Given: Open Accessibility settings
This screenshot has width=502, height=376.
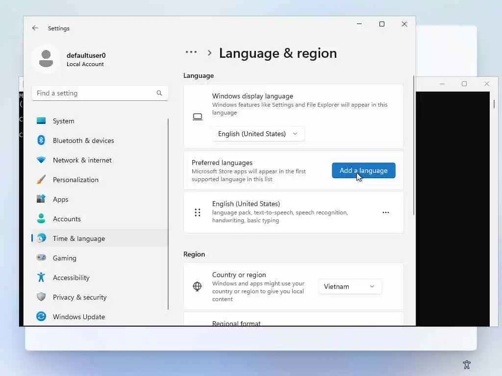Looking at the screenshot, I should [x=100, y=278].
